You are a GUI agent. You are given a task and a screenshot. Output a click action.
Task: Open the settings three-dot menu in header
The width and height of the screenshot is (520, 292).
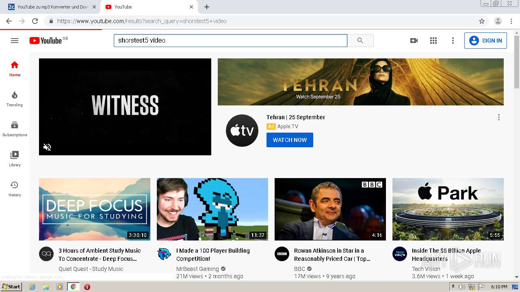tap(453, 41)
